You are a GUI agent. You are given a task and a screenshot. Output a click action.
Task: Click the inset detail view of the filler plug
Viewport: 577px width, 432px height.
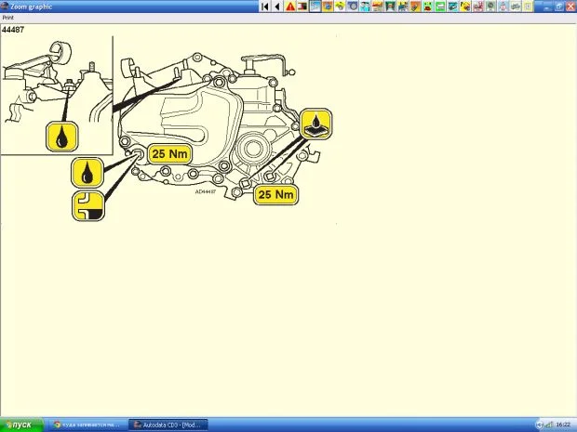tap(56, 95)
